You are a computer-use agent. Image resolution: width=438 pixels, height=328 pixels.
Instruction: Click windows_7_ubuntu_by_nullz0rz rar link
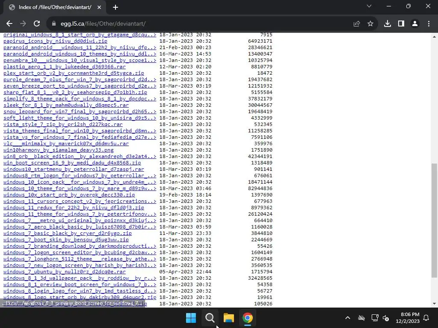click(x=65, y=272)
